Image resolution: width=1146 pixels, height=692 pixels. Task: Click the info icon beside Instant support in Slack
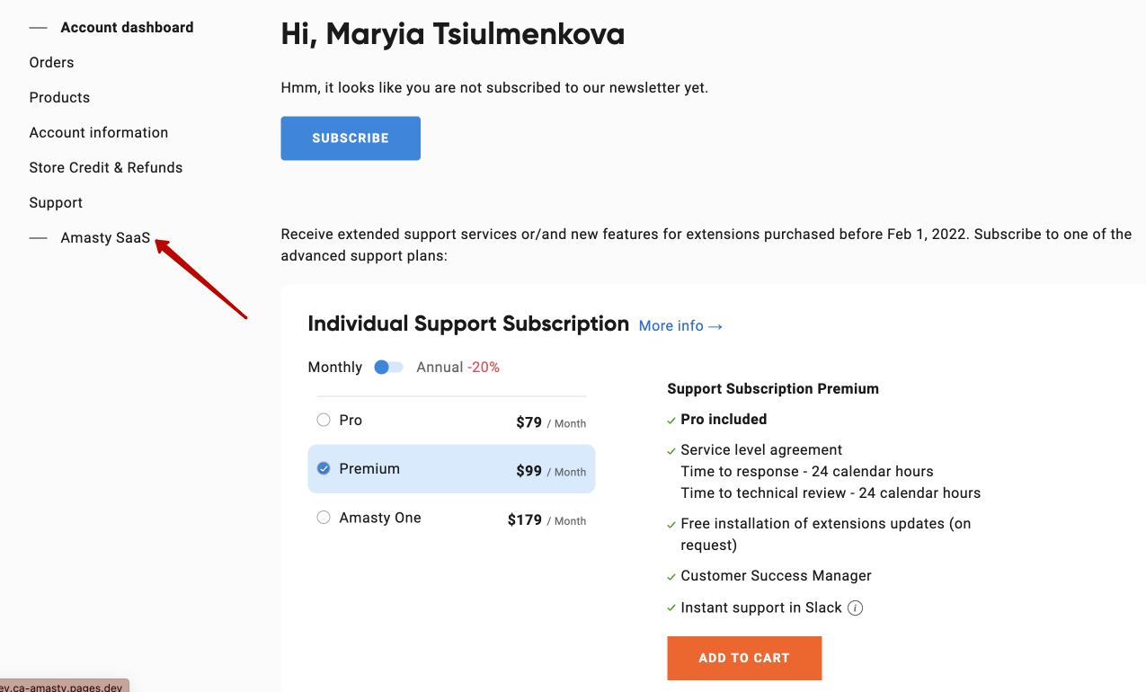pos(856,608)
